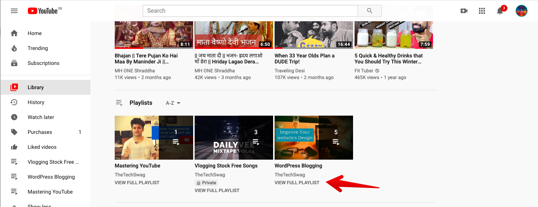
Task: Click the Home icon in sidebar
Action: tap(14, 33)
